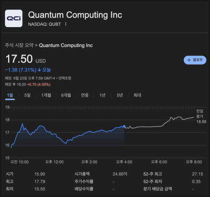Select the 1년 chart tab
This screenshot has height=197, width=210.
coord(102,95)
